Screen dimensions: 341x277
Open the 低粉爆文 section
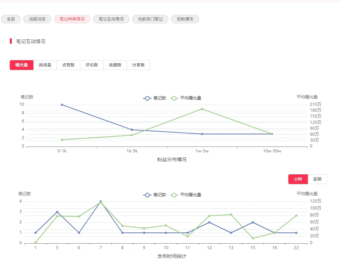click(x=185, y=19)
